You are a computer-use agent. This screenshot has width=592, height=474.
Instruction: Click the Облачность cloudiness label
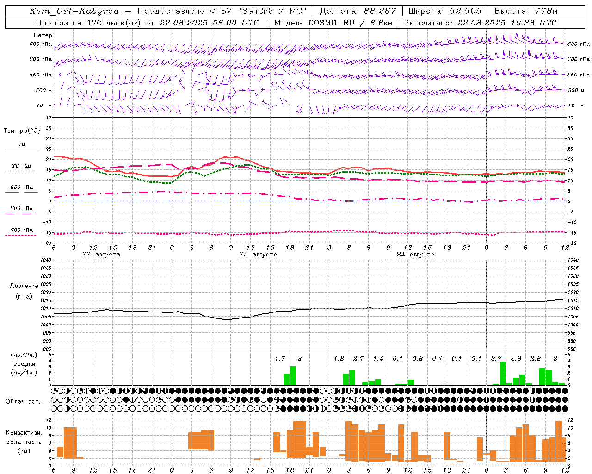24,402
